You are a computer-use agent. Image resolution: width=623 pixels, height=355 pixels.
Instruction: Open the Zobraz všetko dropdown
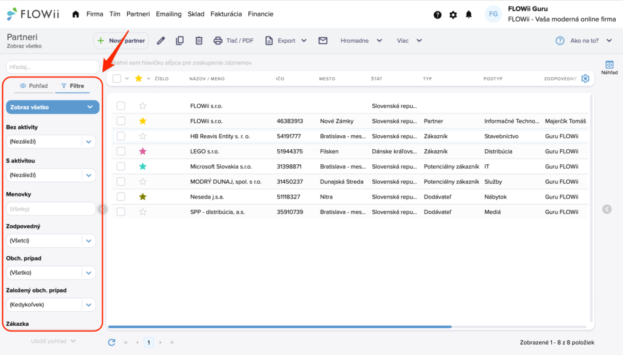point(52,107)
